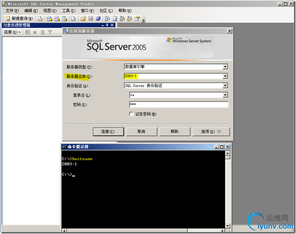Click the Template Explorer toolbar icon
The height and width of the screenshot is (234, 296).
pos(130,19)
